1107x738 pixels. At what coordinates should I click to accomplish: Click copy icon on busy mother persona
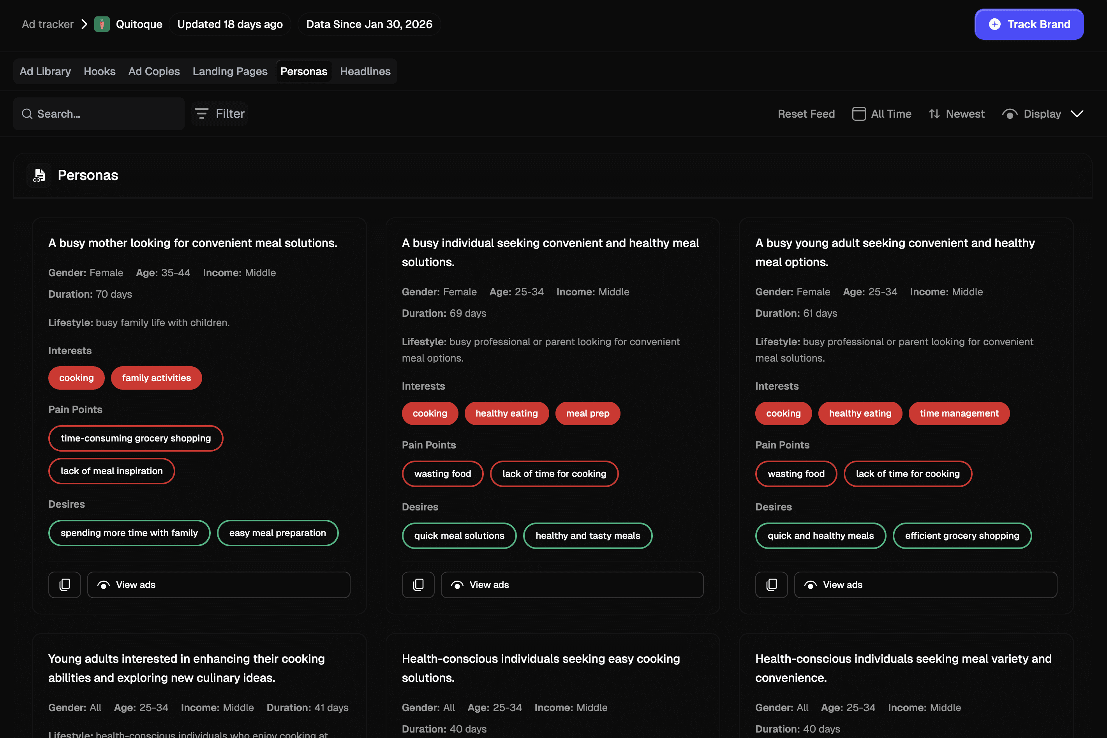64,584
